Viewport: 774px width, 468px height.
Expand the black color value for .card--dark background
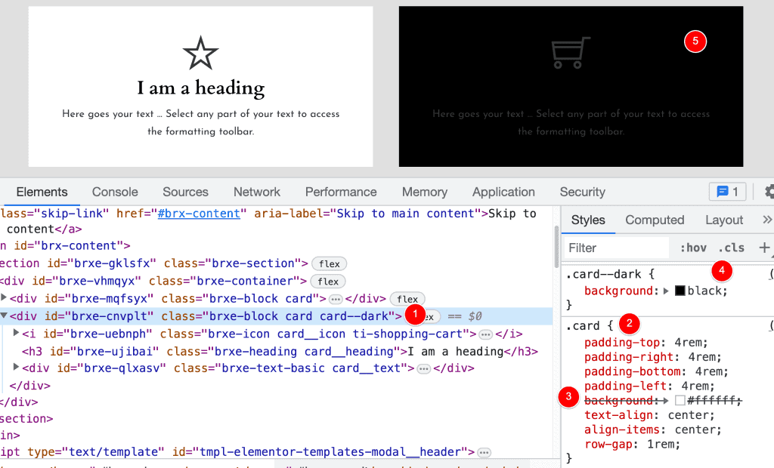(667, 291)
